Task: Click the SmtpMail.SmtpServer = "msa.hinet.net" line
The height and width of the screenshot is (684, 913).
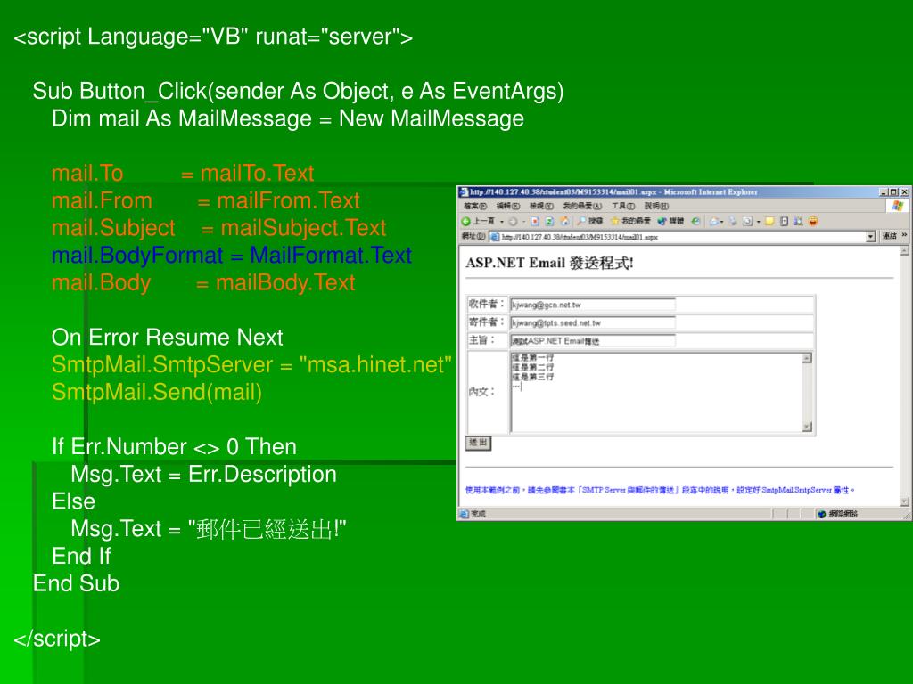Action: [251, 364]
